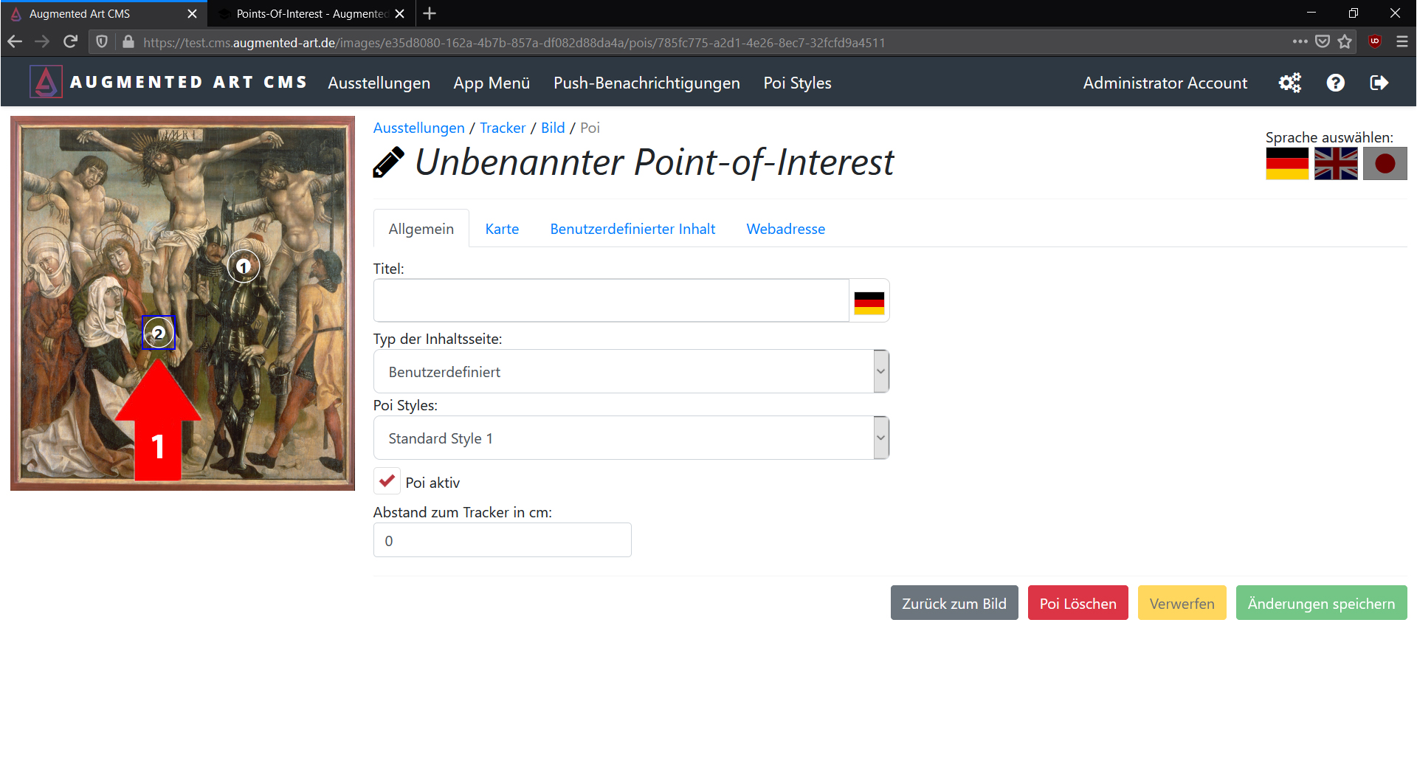Close the Points-Of-Interest tab
This screenshot has width=1417, height=769.
pos(400,13)
